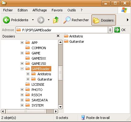Open the Forward history dropdown arrow

pyautogui.click(x=49, y=20)
